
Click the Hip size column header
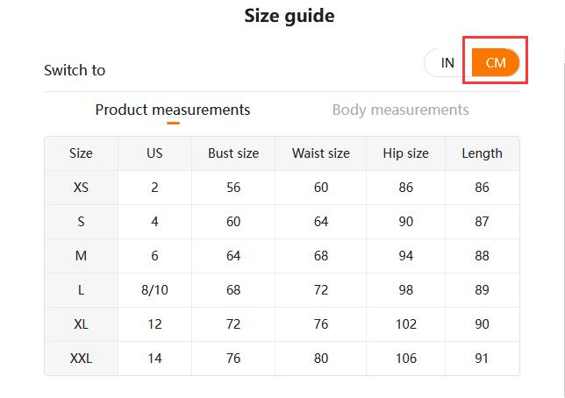point(405,153)
